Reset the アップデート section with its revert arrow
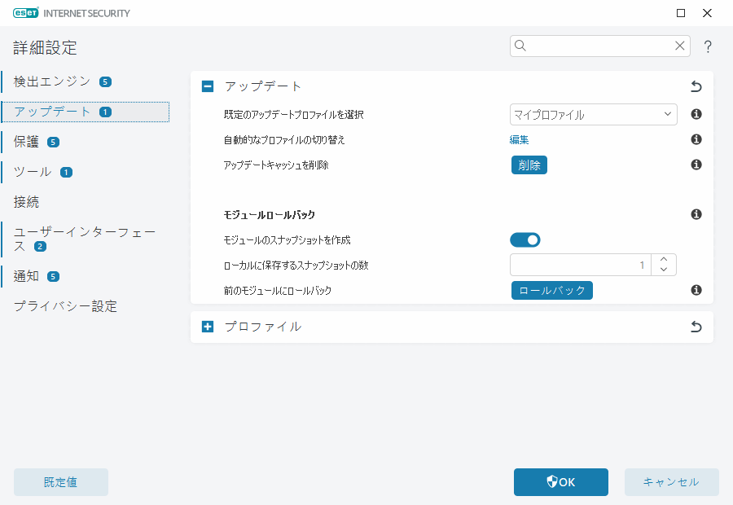The width and height of the screenshot is (733, 505). 696,85
